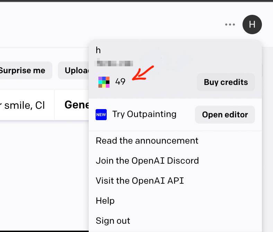Select the Try Outpainting label
Image resolution: width=273 pixels, height=232 pixels.
point(144,114)
